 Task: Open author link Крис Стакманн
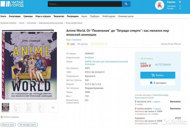(74, 40)
